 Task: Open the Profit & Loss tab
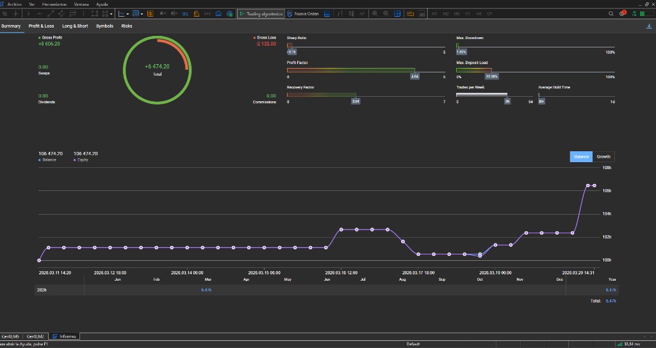[42, 26]
